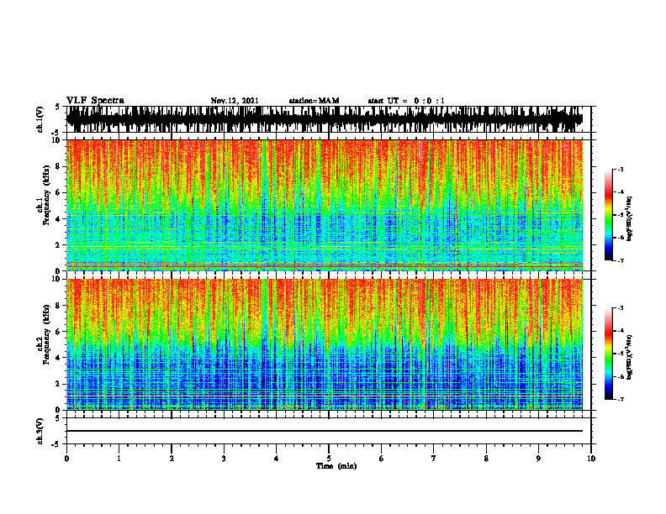Viewport: 666px width, 514px height.
Task: Click the '4' tick on ch.1 frequency axis
Action: [59, 219]
